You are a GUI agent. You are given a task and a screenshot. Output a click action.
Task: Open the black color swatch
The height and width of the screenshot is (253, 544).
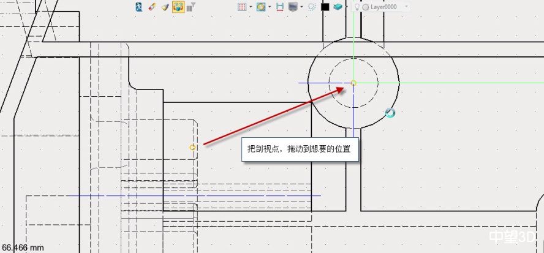pos(325,7)
